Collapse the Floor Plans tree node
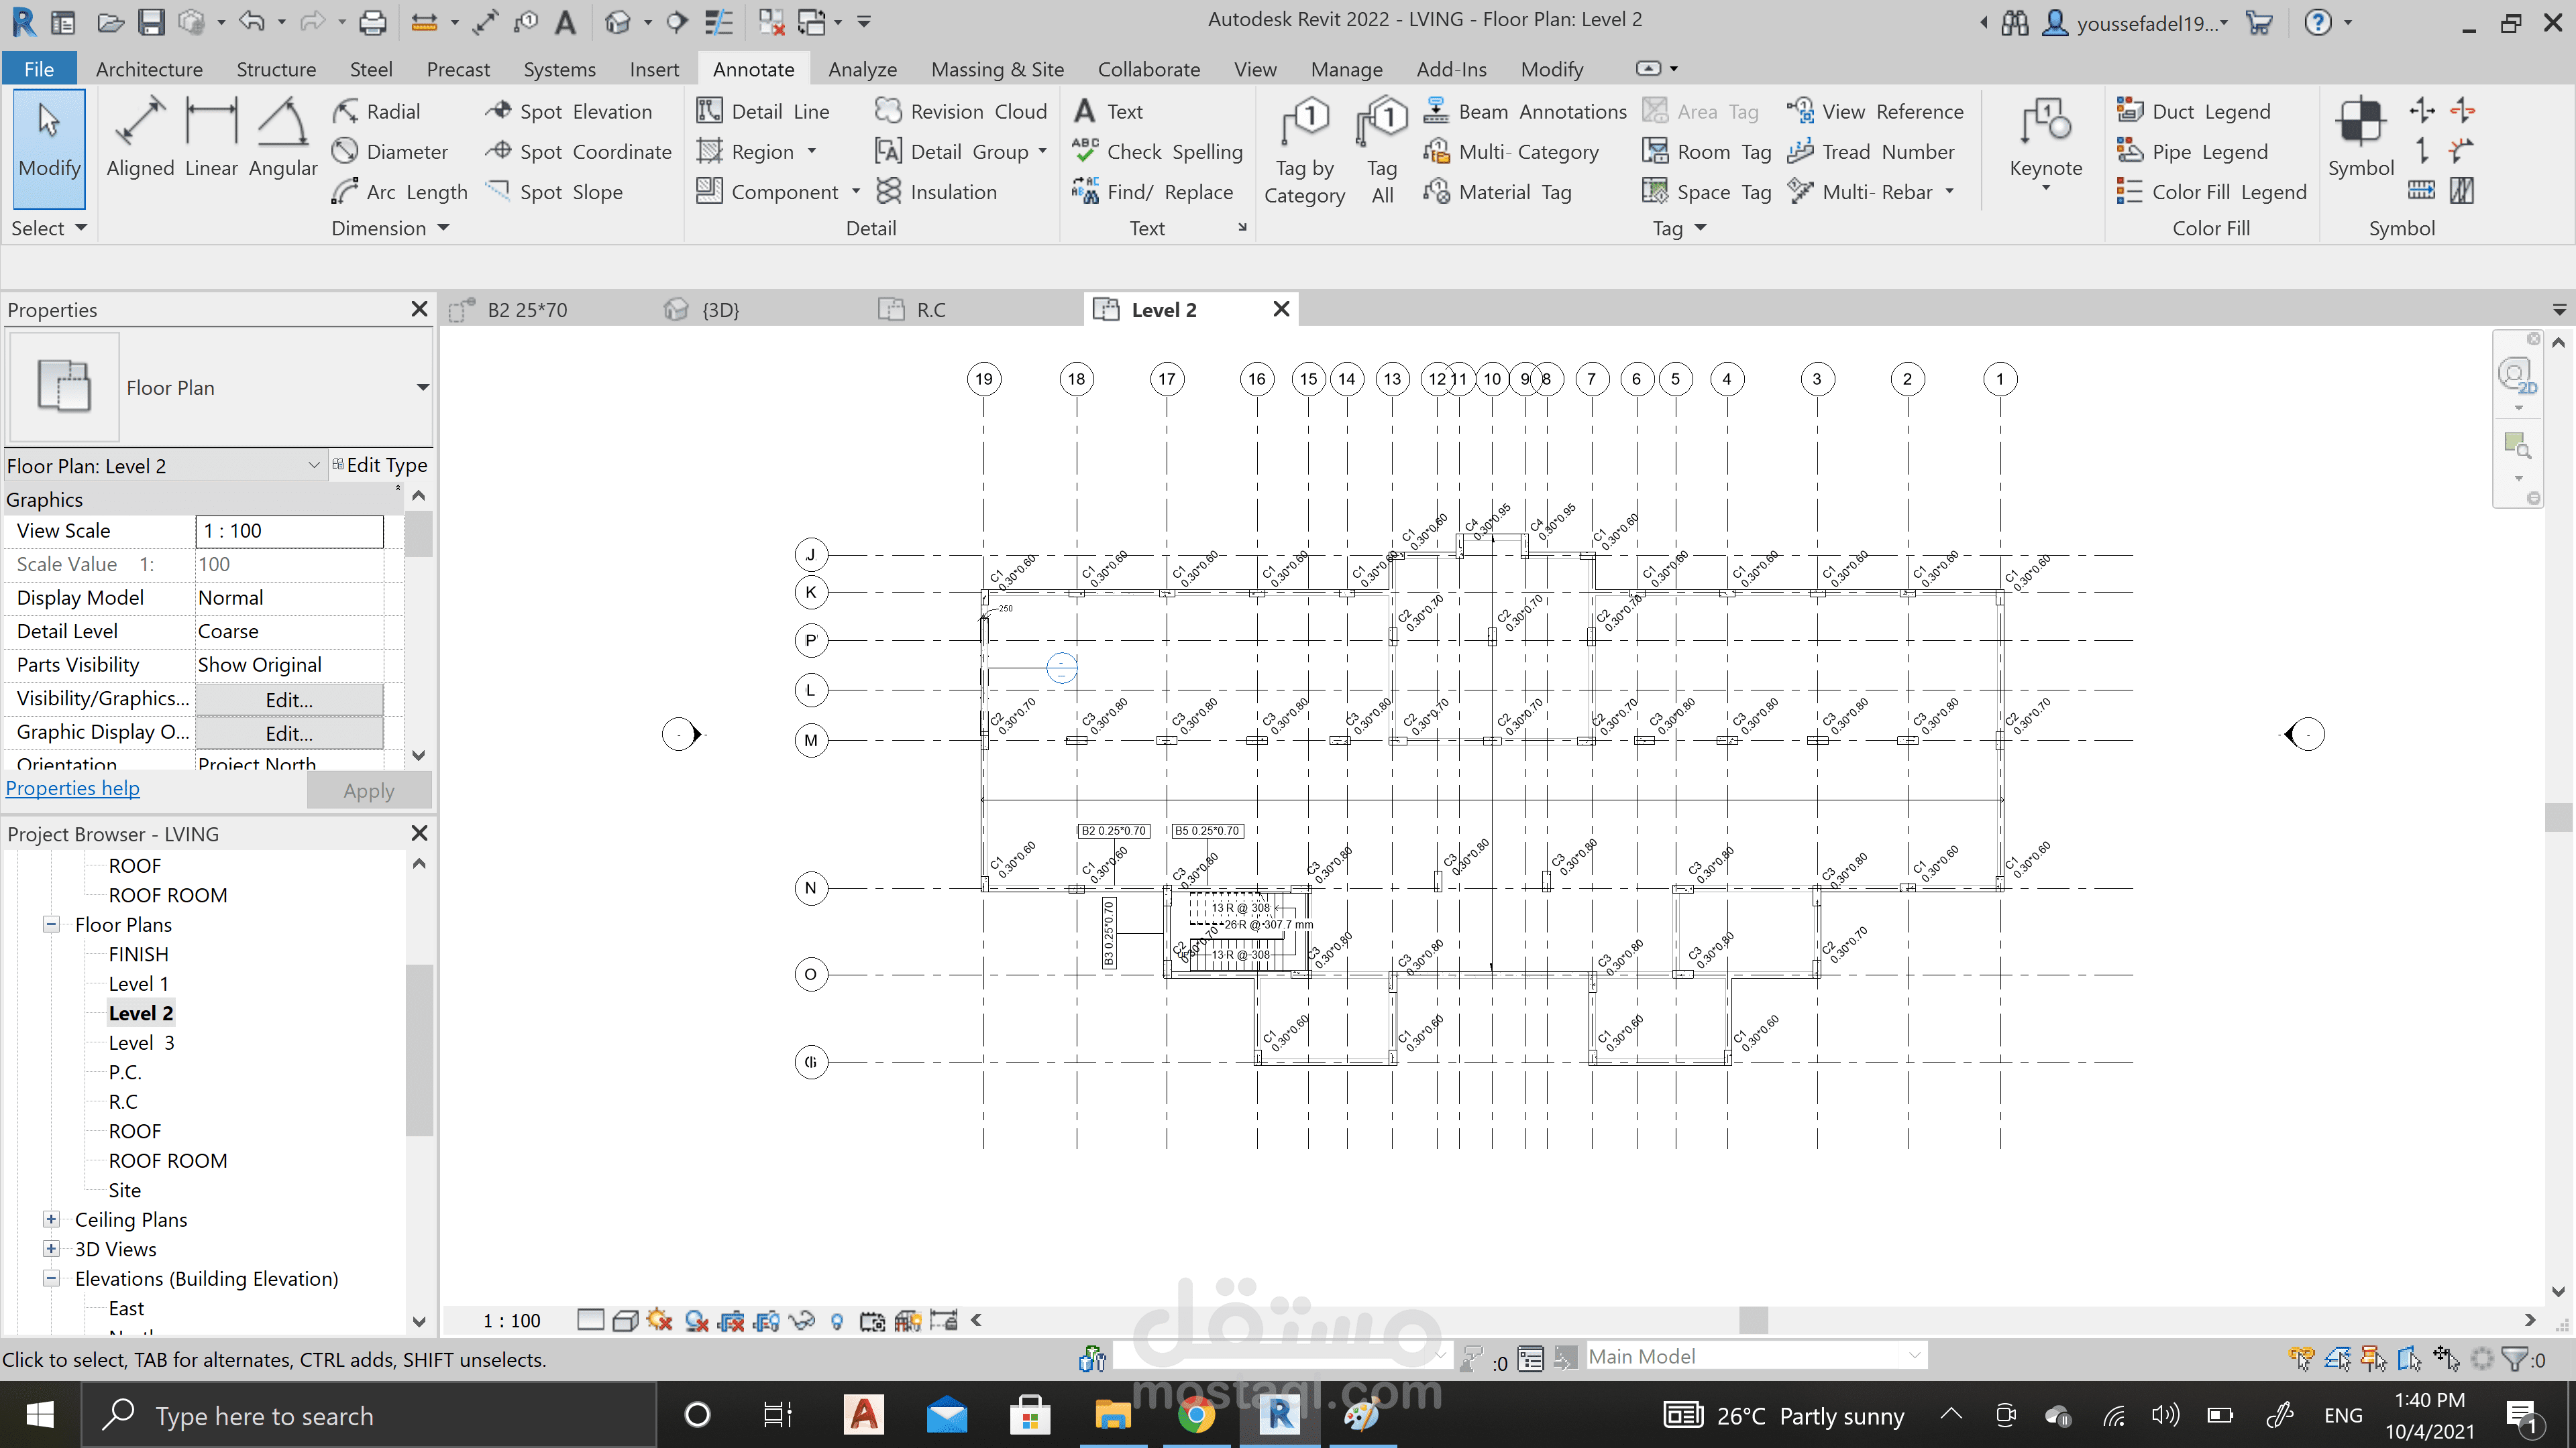Image resolution: width=2576 pixels, height=1448 pixels. (51, 925)
